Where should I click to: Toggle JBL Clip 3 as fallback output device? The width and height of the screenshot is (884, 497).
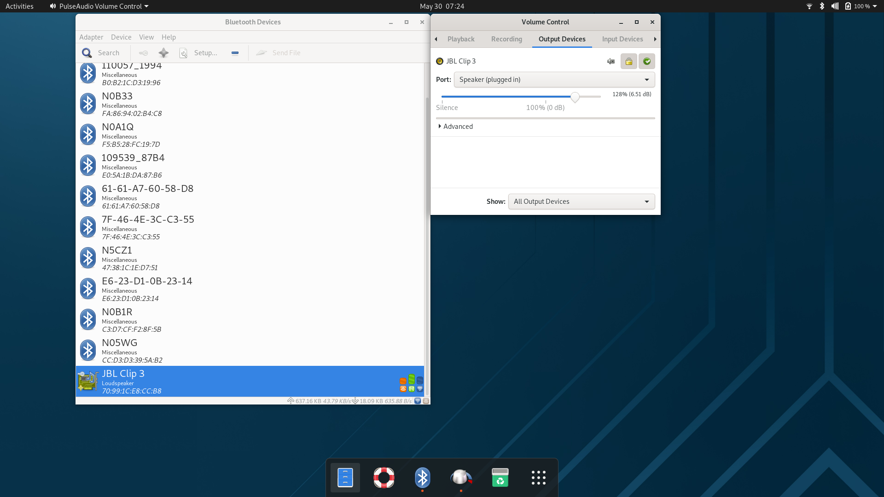click(x=647, y=61)
